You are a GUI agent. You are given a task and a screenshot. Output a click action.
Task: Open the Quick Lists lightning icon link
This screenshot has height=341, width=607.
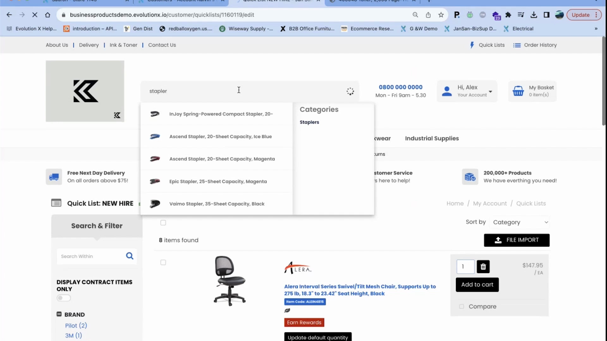472,45
